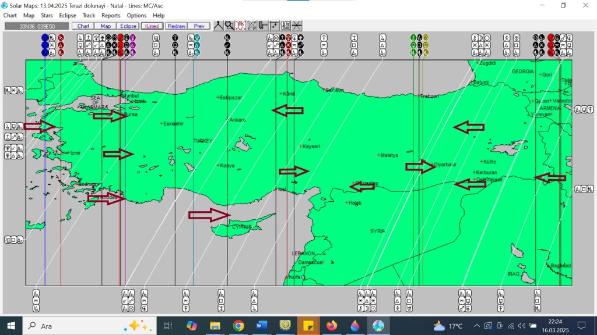Select the compass divider measuring tool icon
Screen dimensions: 597x335
218,26
